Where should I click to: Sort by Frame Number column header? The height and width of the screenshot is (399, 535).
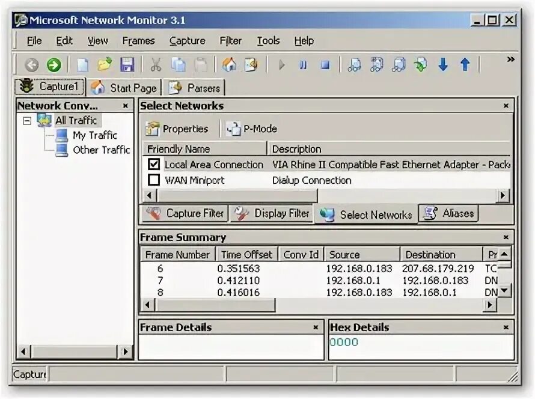(x=178, y=254)
